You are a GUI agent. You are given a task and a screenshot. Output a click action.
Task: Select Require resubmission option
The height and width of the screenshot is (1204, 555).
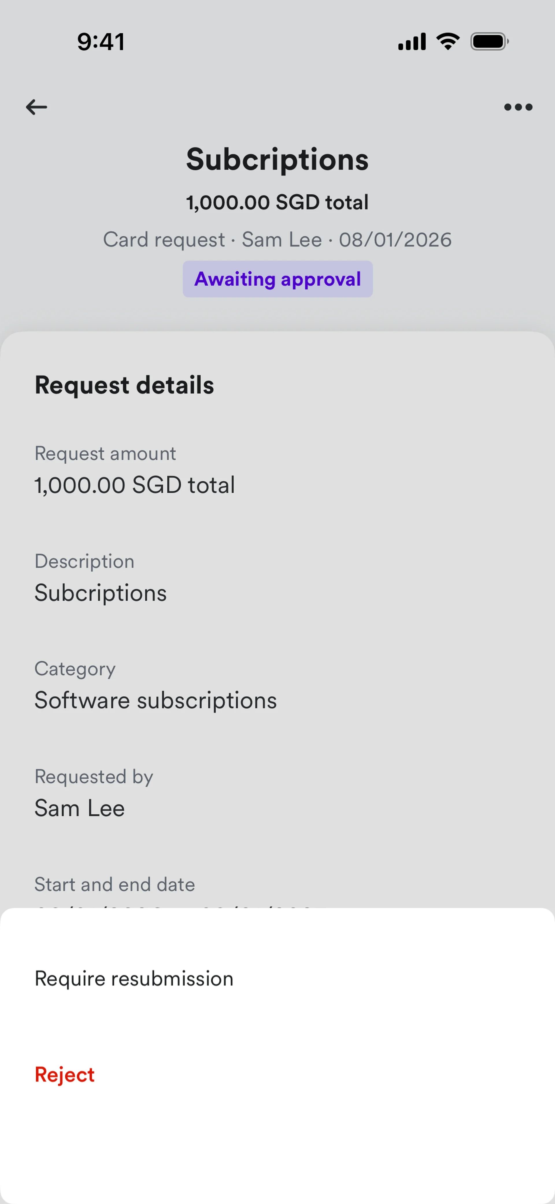point(134,979)
